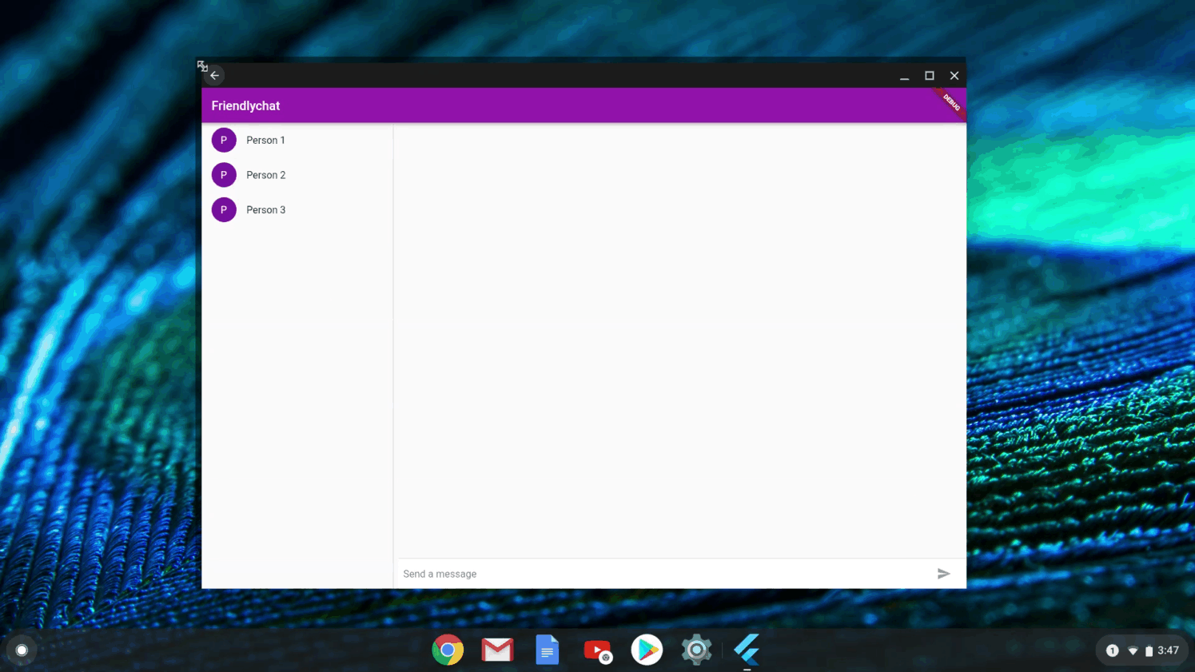Click Person 1's purple avatar

pos(224,140)
